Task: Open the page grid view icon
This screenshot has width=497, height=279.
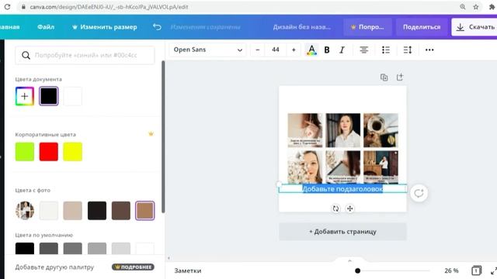Action: click(476, 270)
